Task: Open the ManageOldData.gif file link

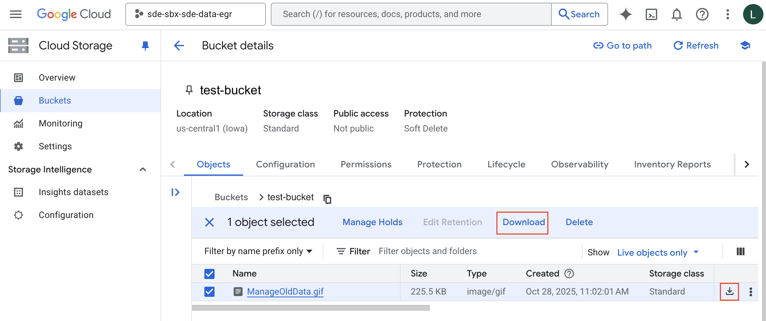Action: coord(285,291)
